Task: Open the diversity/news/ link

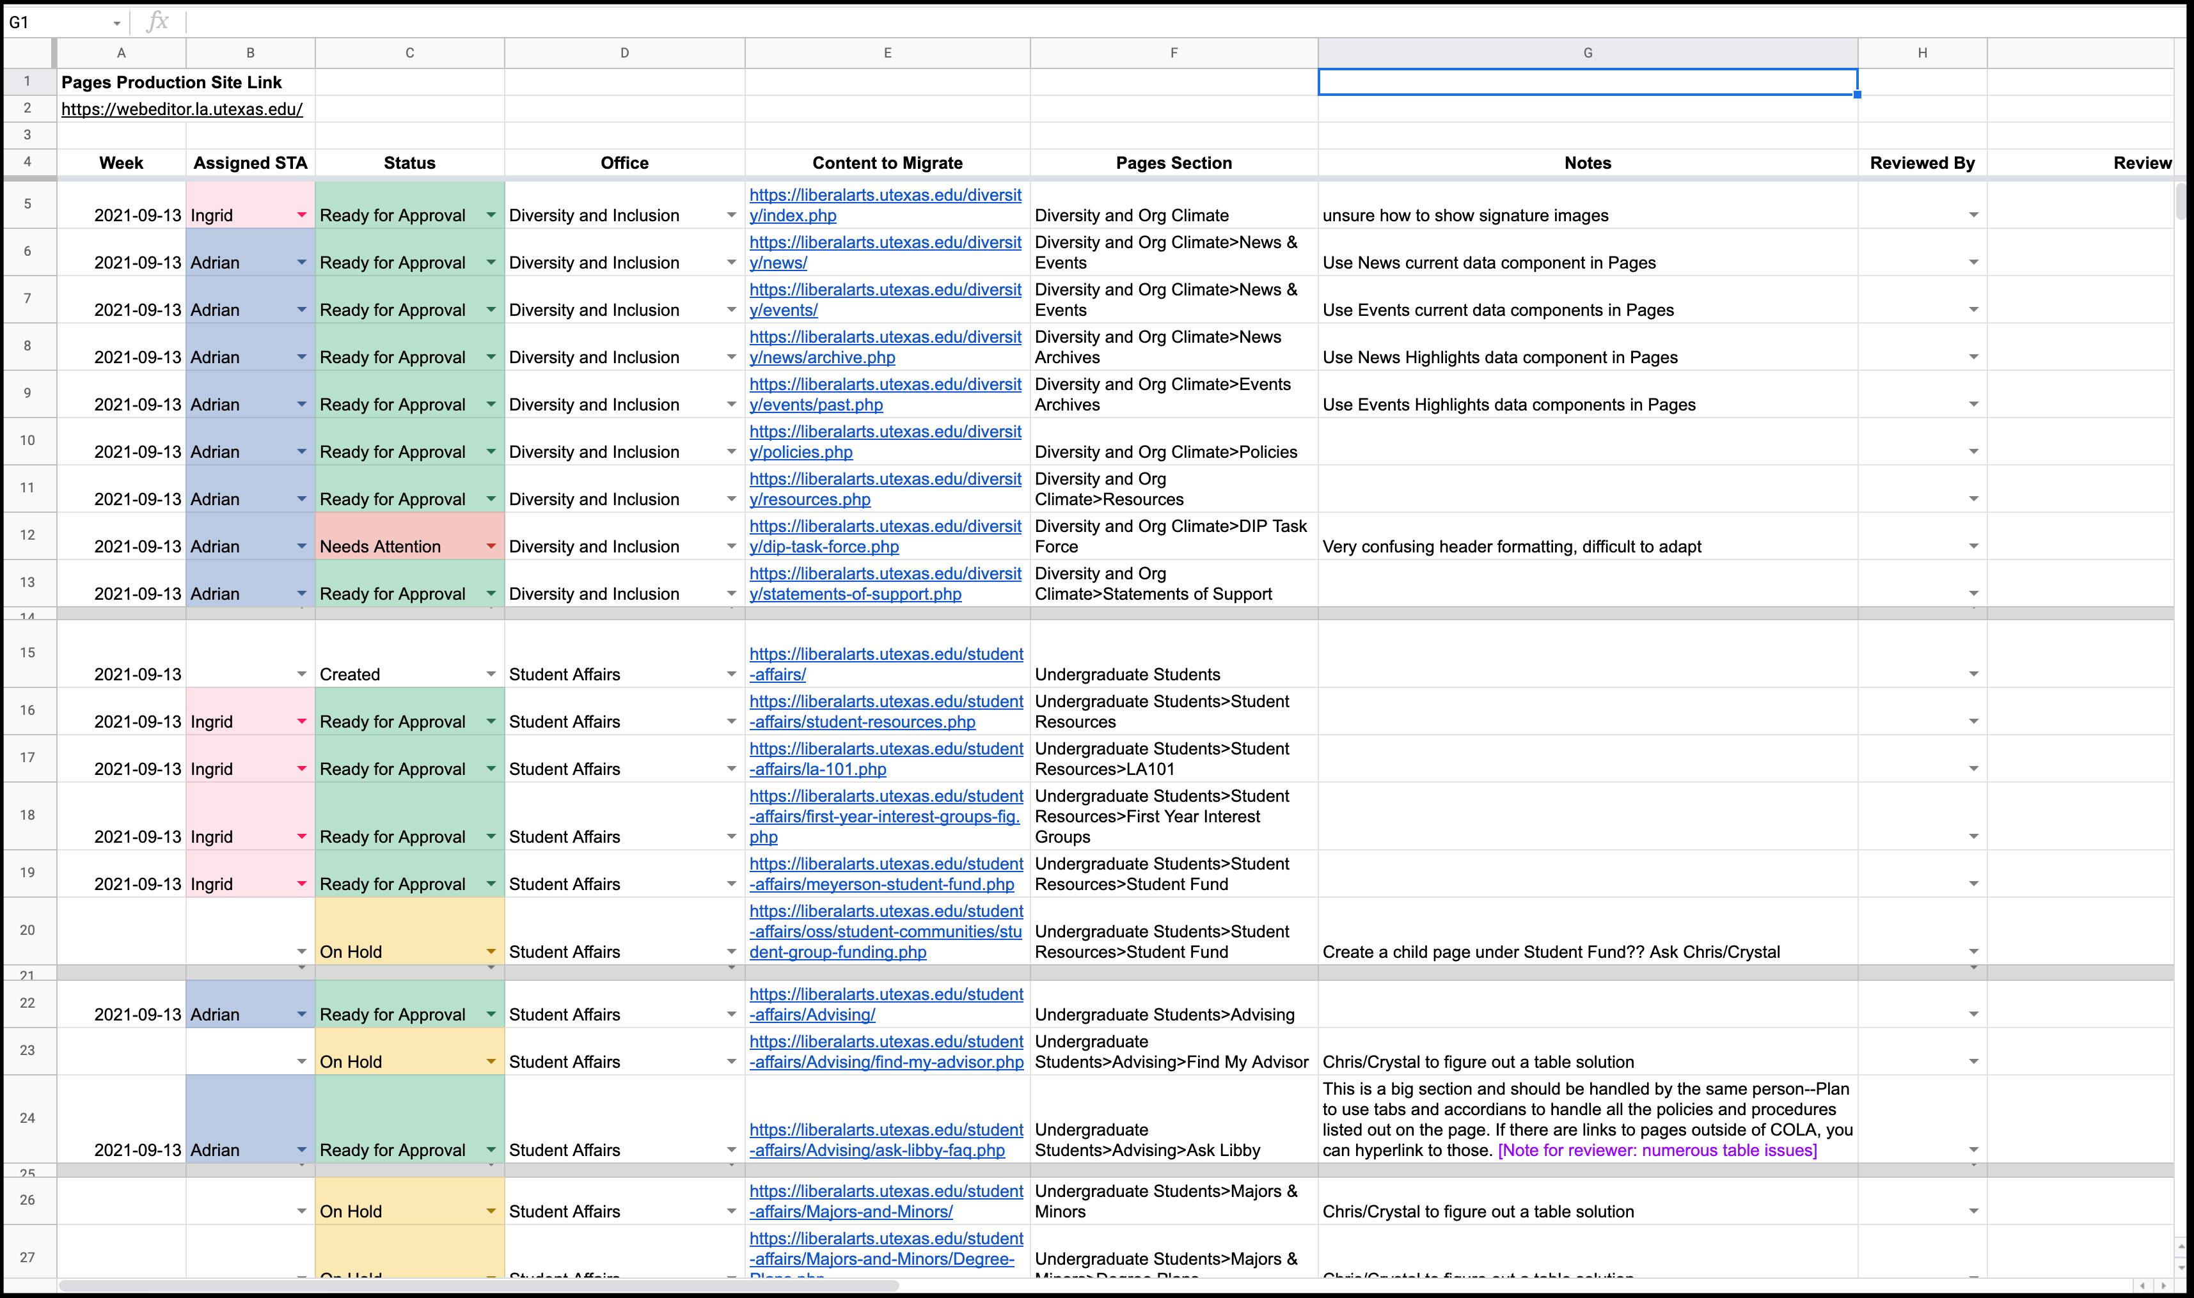Action: (885, 253)
